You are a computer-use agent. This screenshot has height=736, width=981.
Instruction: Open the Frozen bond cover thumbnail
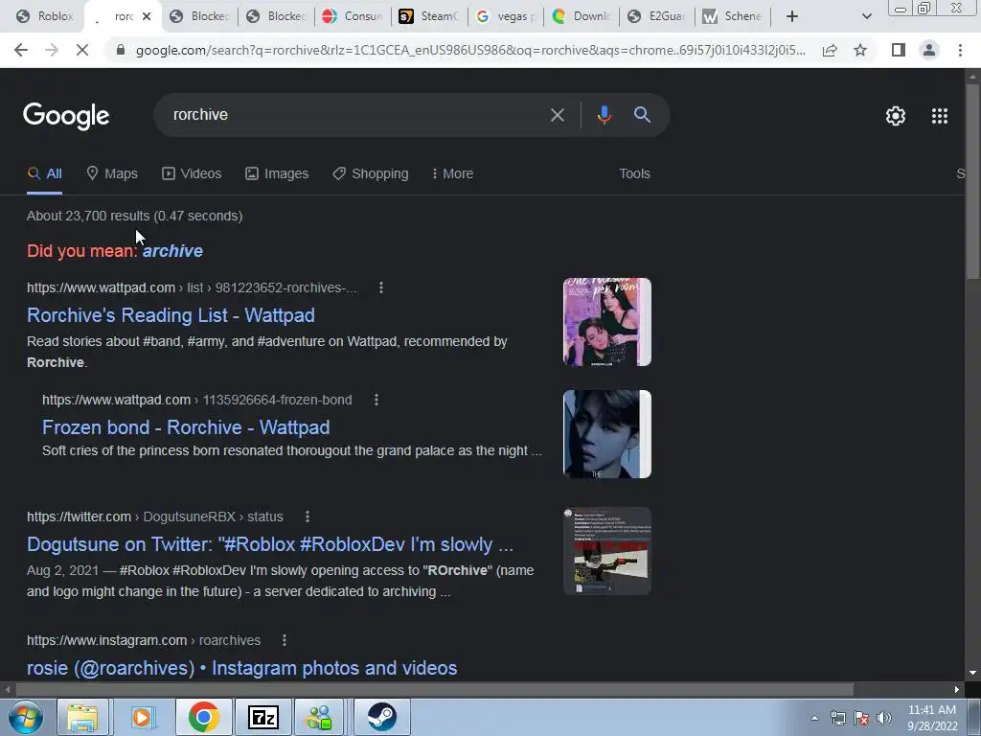(606, 434)
